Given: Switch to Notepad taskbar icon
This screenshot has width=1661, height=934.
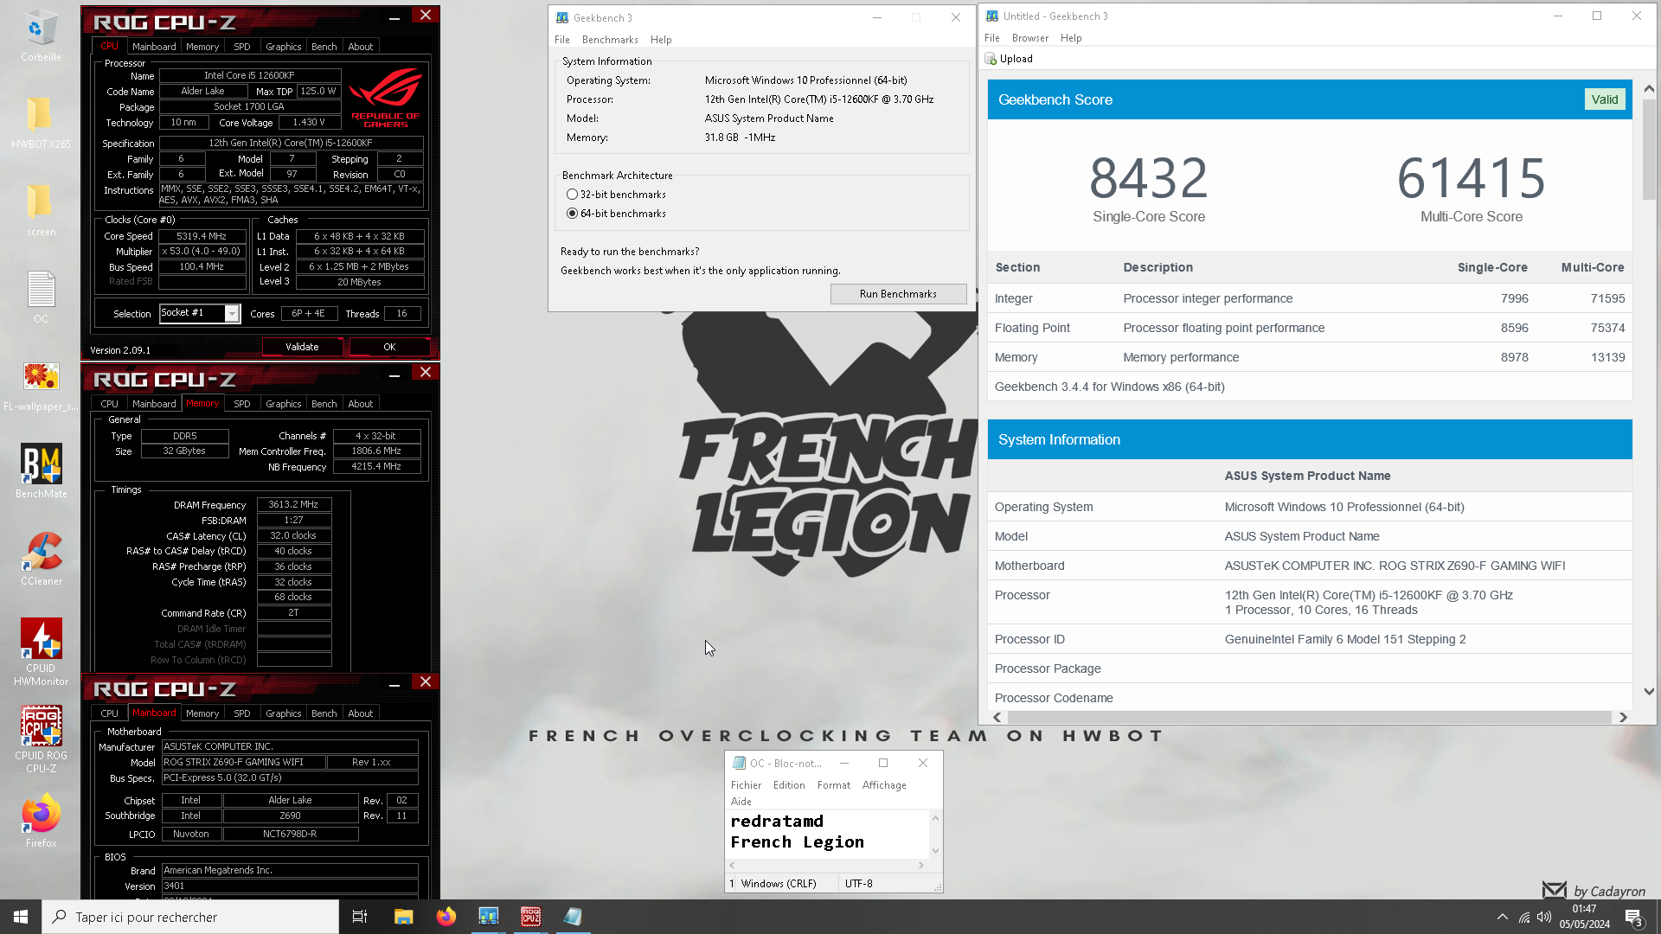Looking at the screenshot, I should coord(573,917).
